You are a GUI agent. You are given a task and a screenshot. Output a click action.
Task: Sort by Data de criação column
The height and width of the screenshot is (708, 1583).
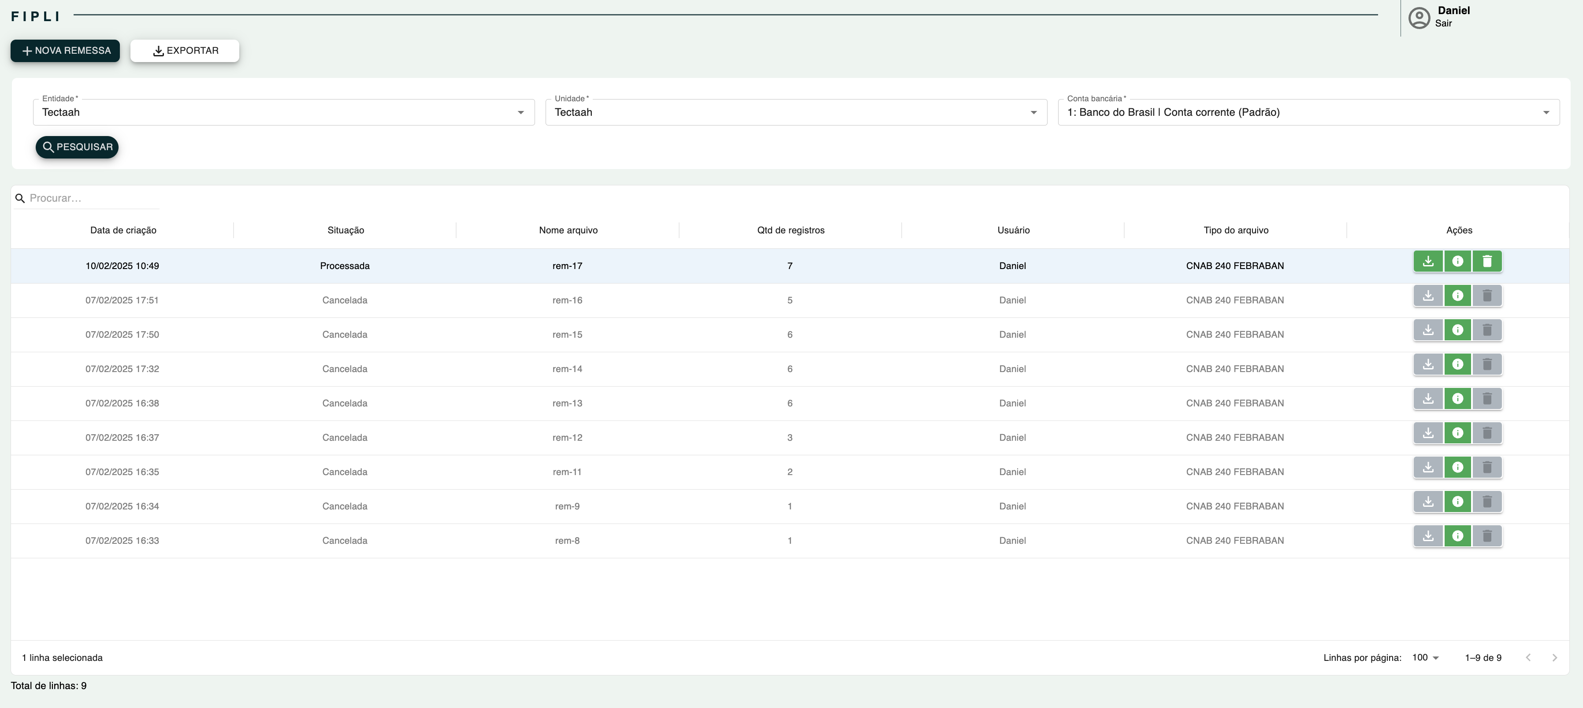[x=123, y=230]
